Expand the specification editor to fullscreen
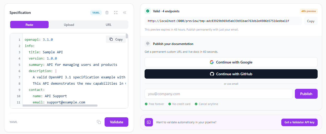Screen dimensions: 326x134 click(116, 13)
